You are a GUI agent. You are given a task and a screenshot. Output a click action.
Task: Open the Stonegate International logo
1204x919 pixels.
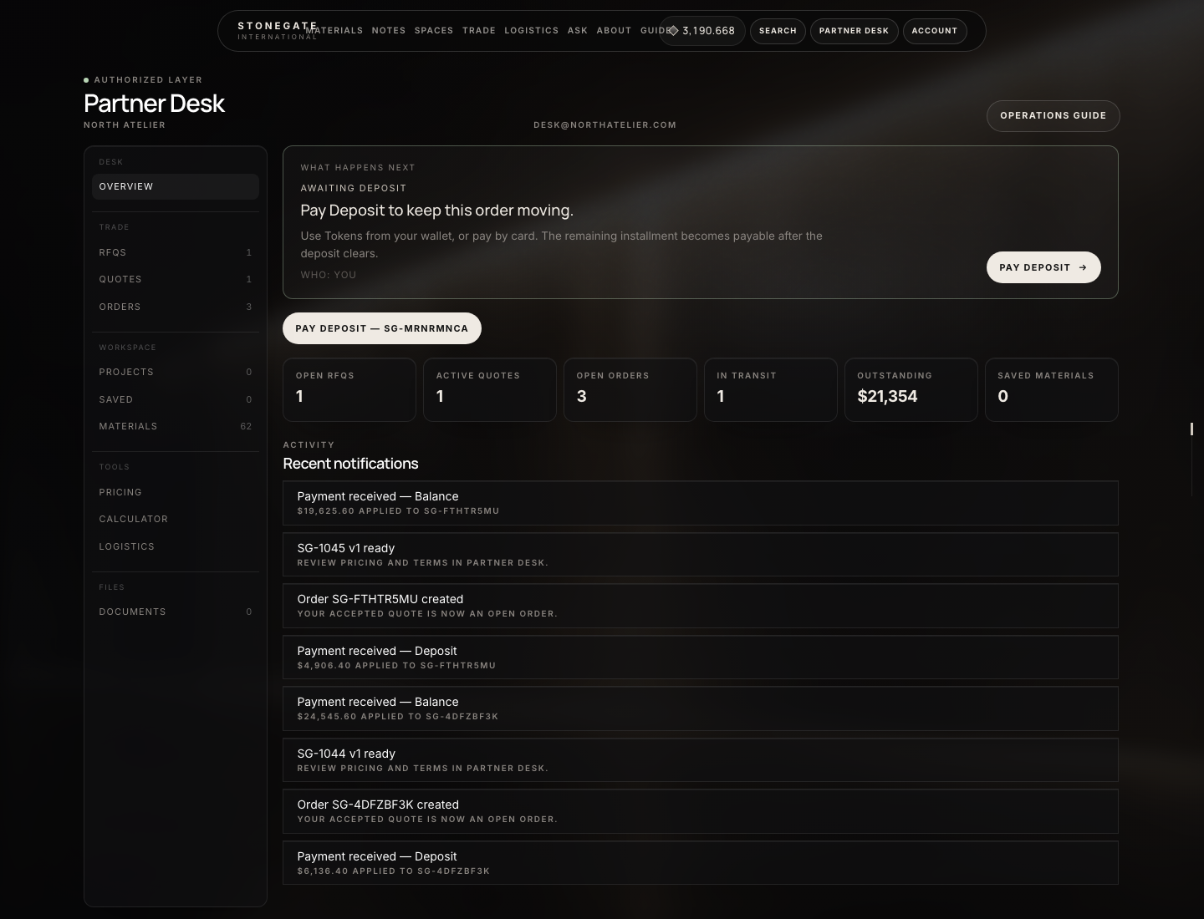tap(277, 30)
